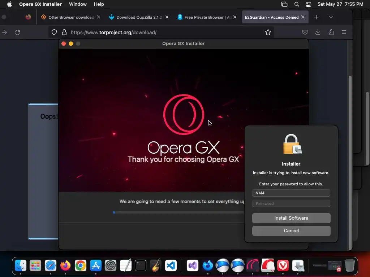
Task: Close the Otter Browser download tab
Action: click(x=99, y=17)
